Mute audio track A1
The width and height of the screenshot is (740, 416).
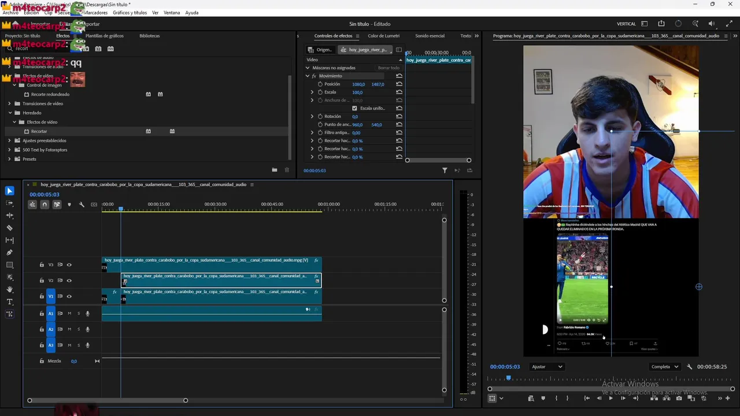click(69, 314)
